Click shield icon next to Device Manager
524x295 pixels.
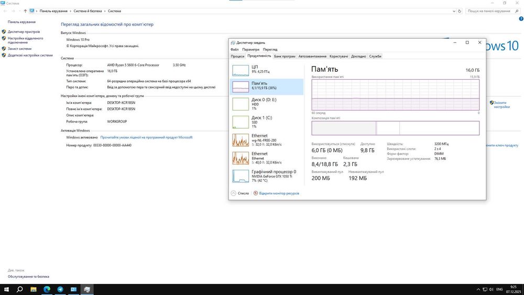pos(4,32)
